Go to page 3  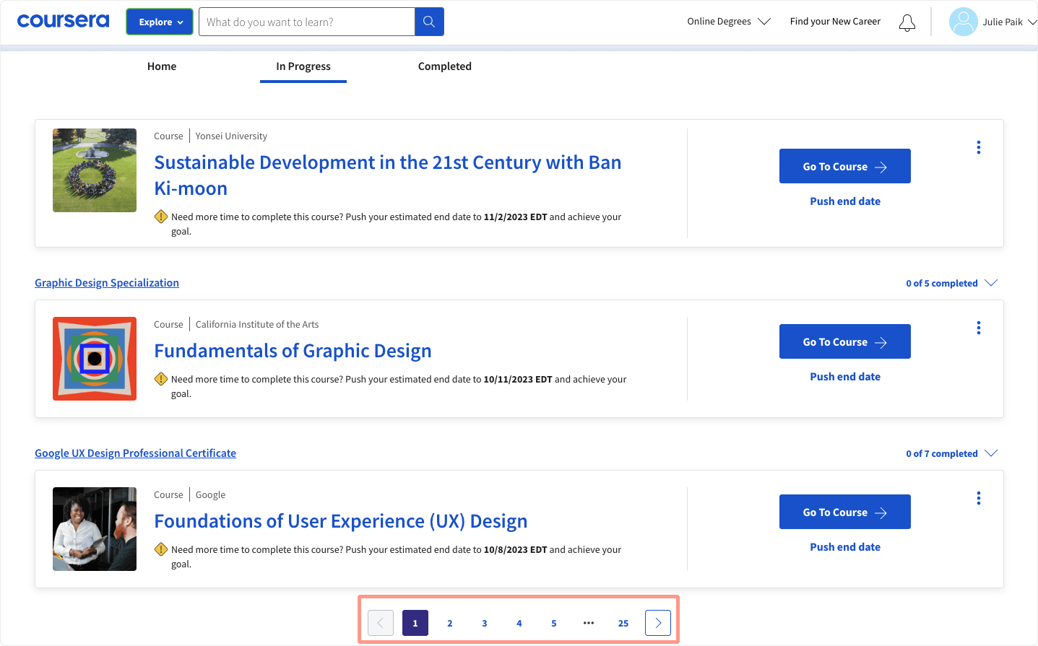(x=485, y=623)
